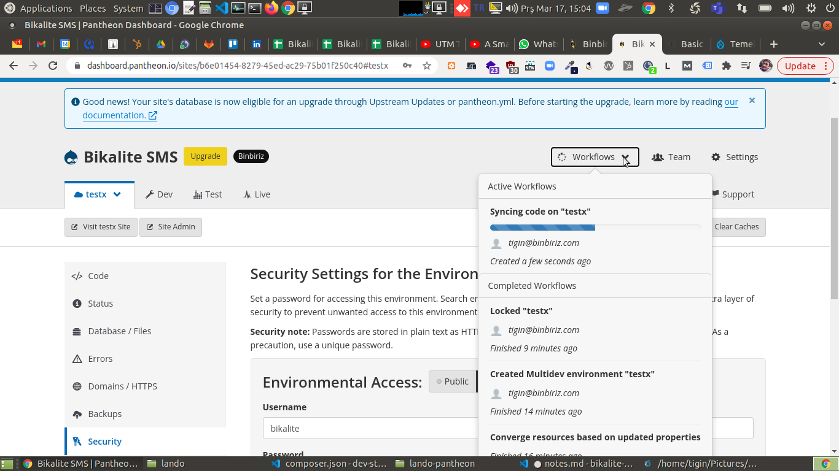
Task: Click the Site Admin button
Action: coord(171,227)
